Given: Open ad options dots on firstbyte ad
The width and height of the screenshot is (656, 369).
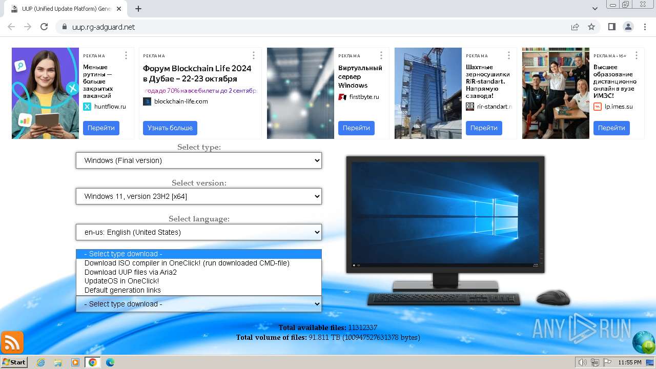Looking at the screenshot, I should point(381,55).
